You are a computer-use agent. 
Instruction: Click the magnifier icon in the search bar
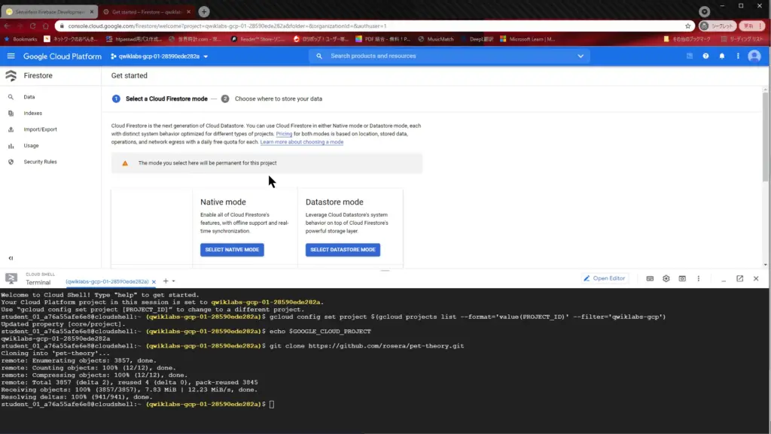(319, 56)
